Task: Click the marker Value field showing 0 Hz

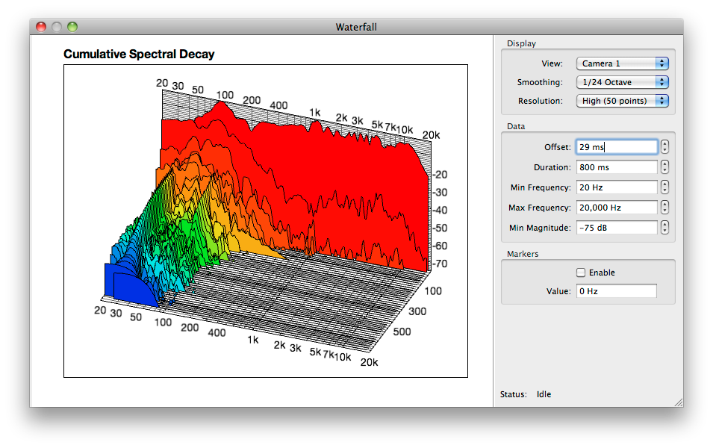Action: coord(617,291)
